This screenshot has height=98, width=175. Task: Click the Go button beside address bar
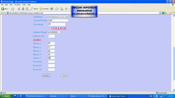coord(164,13)
